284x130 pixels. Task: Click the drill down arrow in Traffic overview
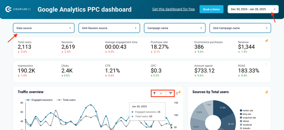[x=161, y=93]
